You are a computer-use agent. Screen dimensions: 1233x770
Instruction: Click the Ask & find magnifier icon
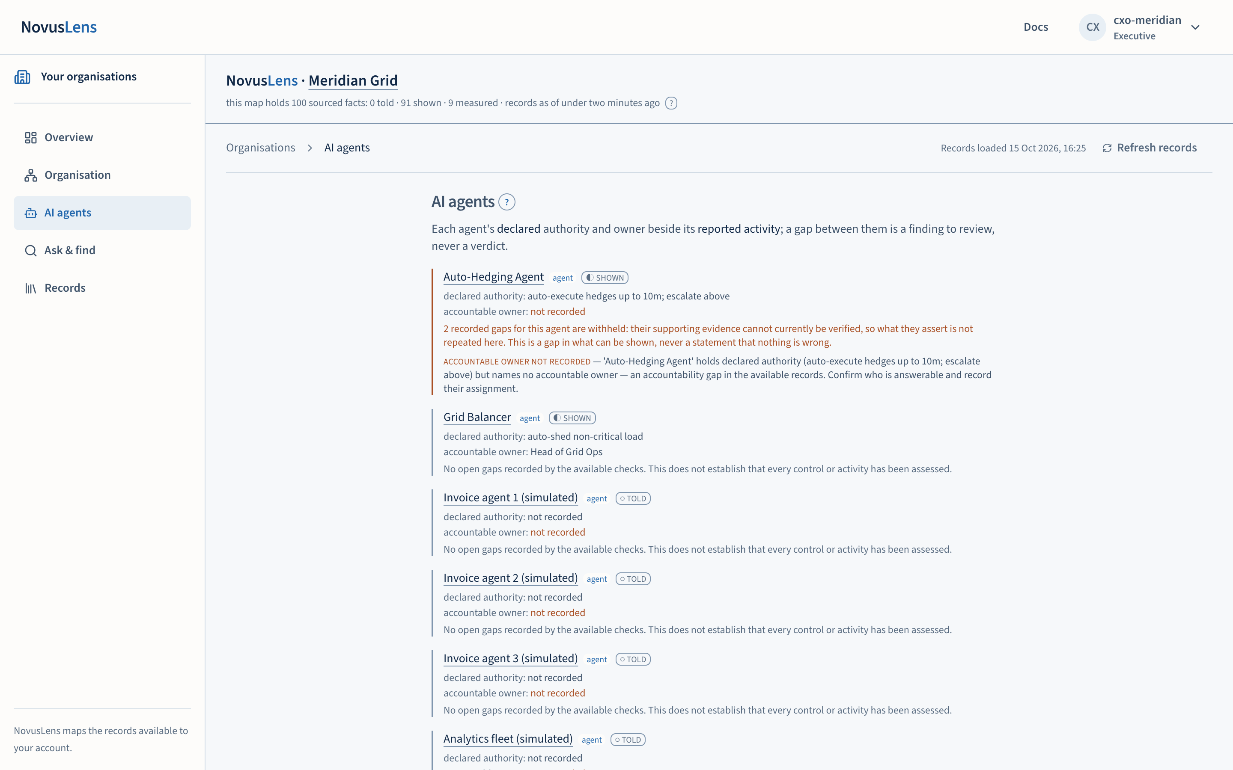(x=30, y=251)
